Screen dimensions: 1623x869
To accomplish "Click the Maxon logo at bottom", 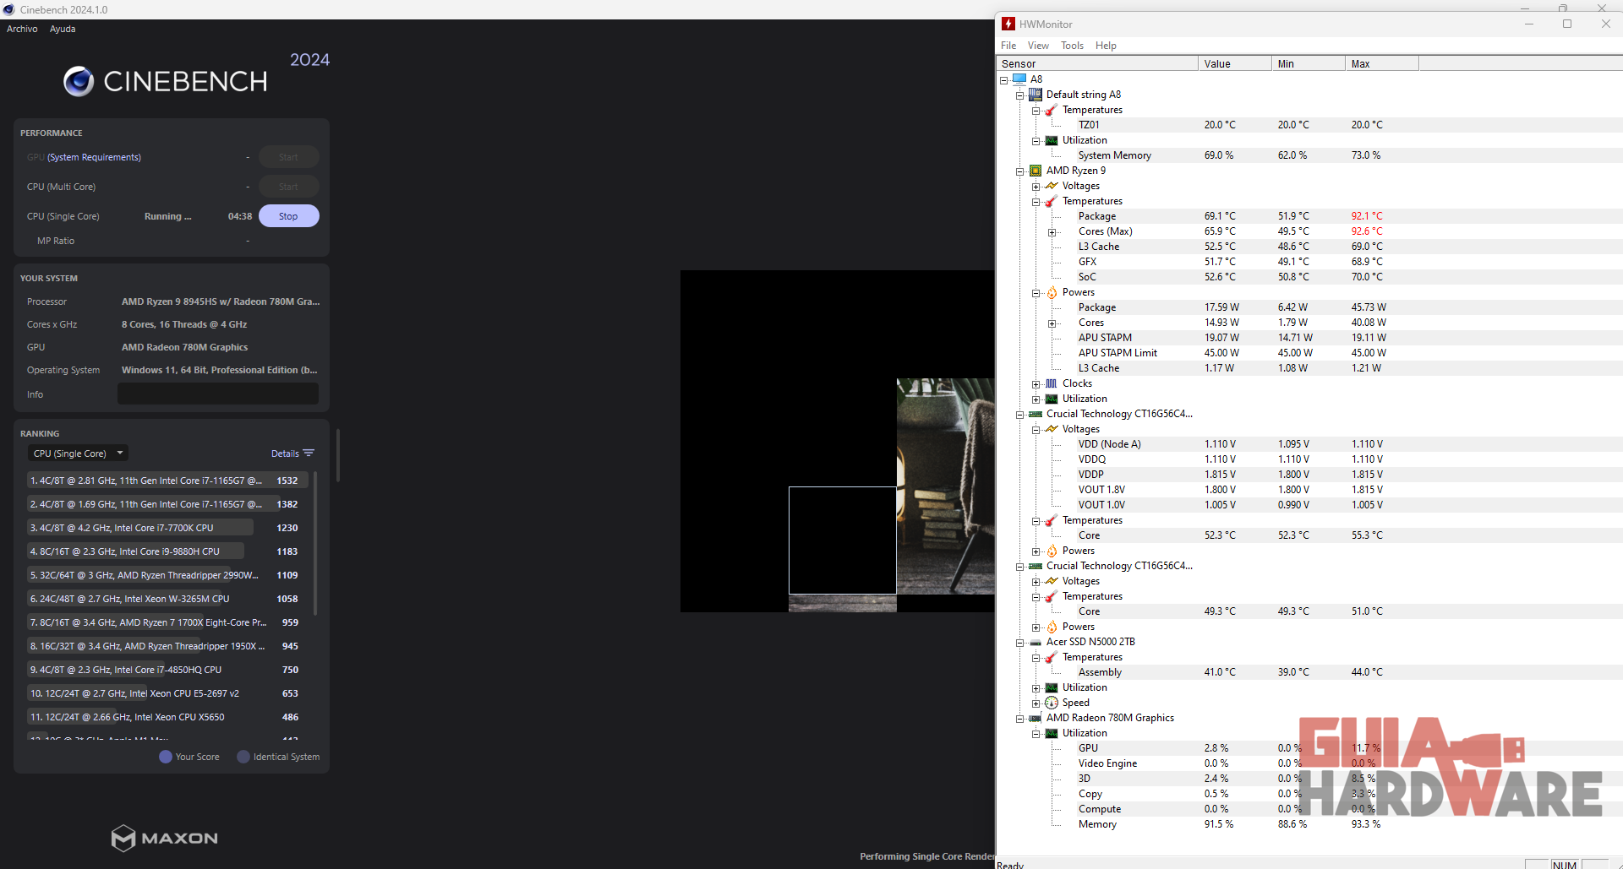I will 165,838.
